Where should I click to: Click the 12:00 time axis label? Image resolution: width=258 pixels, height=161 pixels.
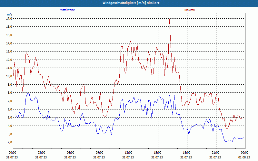coord(128,153)
